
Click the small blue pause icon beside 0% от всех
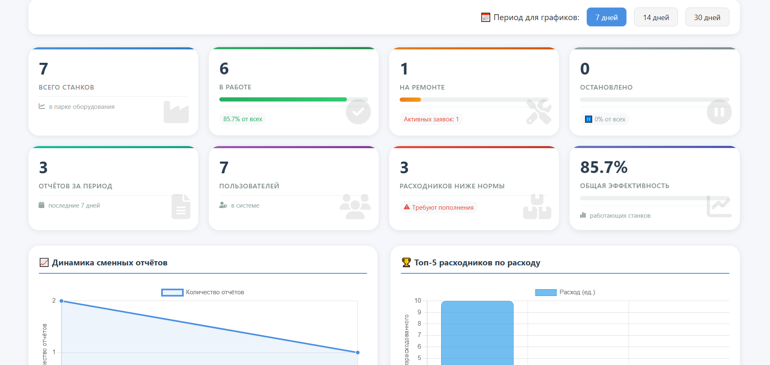pos(588,119)
